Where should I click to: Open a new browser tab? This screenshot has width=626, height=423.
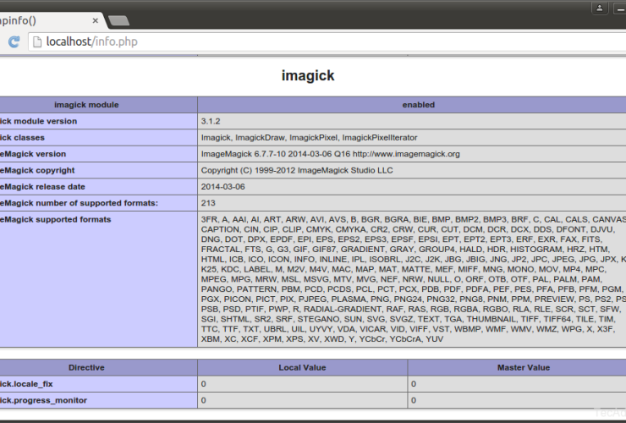coord(118,20)
